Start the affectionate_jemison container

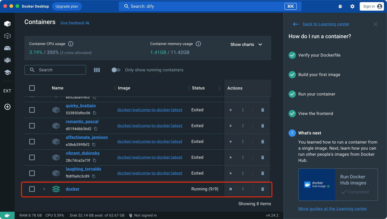tap(231, 141)
